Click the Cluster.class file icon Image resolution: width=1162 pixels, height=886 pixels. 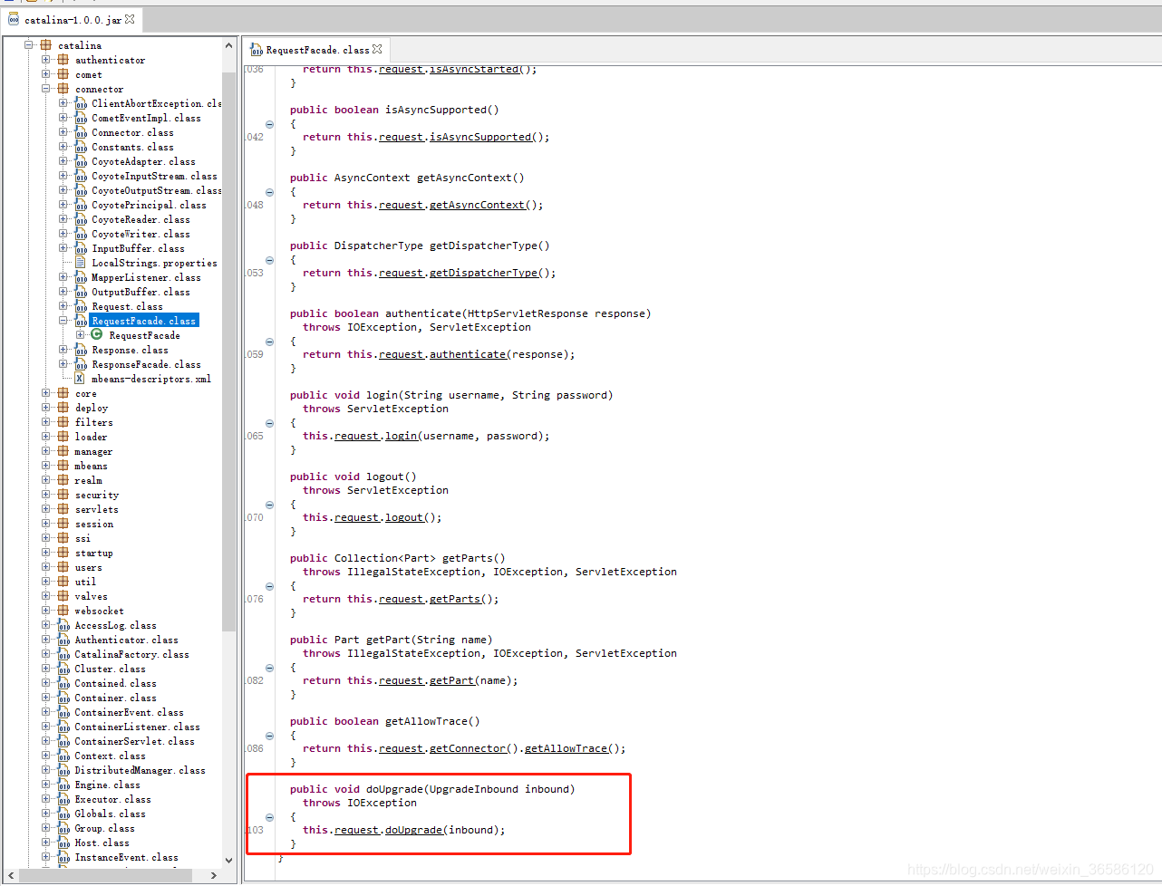[63, 669]
